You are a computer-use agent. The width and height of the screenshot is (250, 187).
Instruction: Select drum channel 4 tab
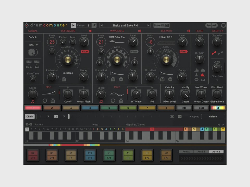pyautogui.click(x=90, y=108)
